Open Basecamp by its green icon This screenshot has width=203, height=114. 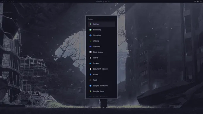pyautogui.click(x=90, y=30)
